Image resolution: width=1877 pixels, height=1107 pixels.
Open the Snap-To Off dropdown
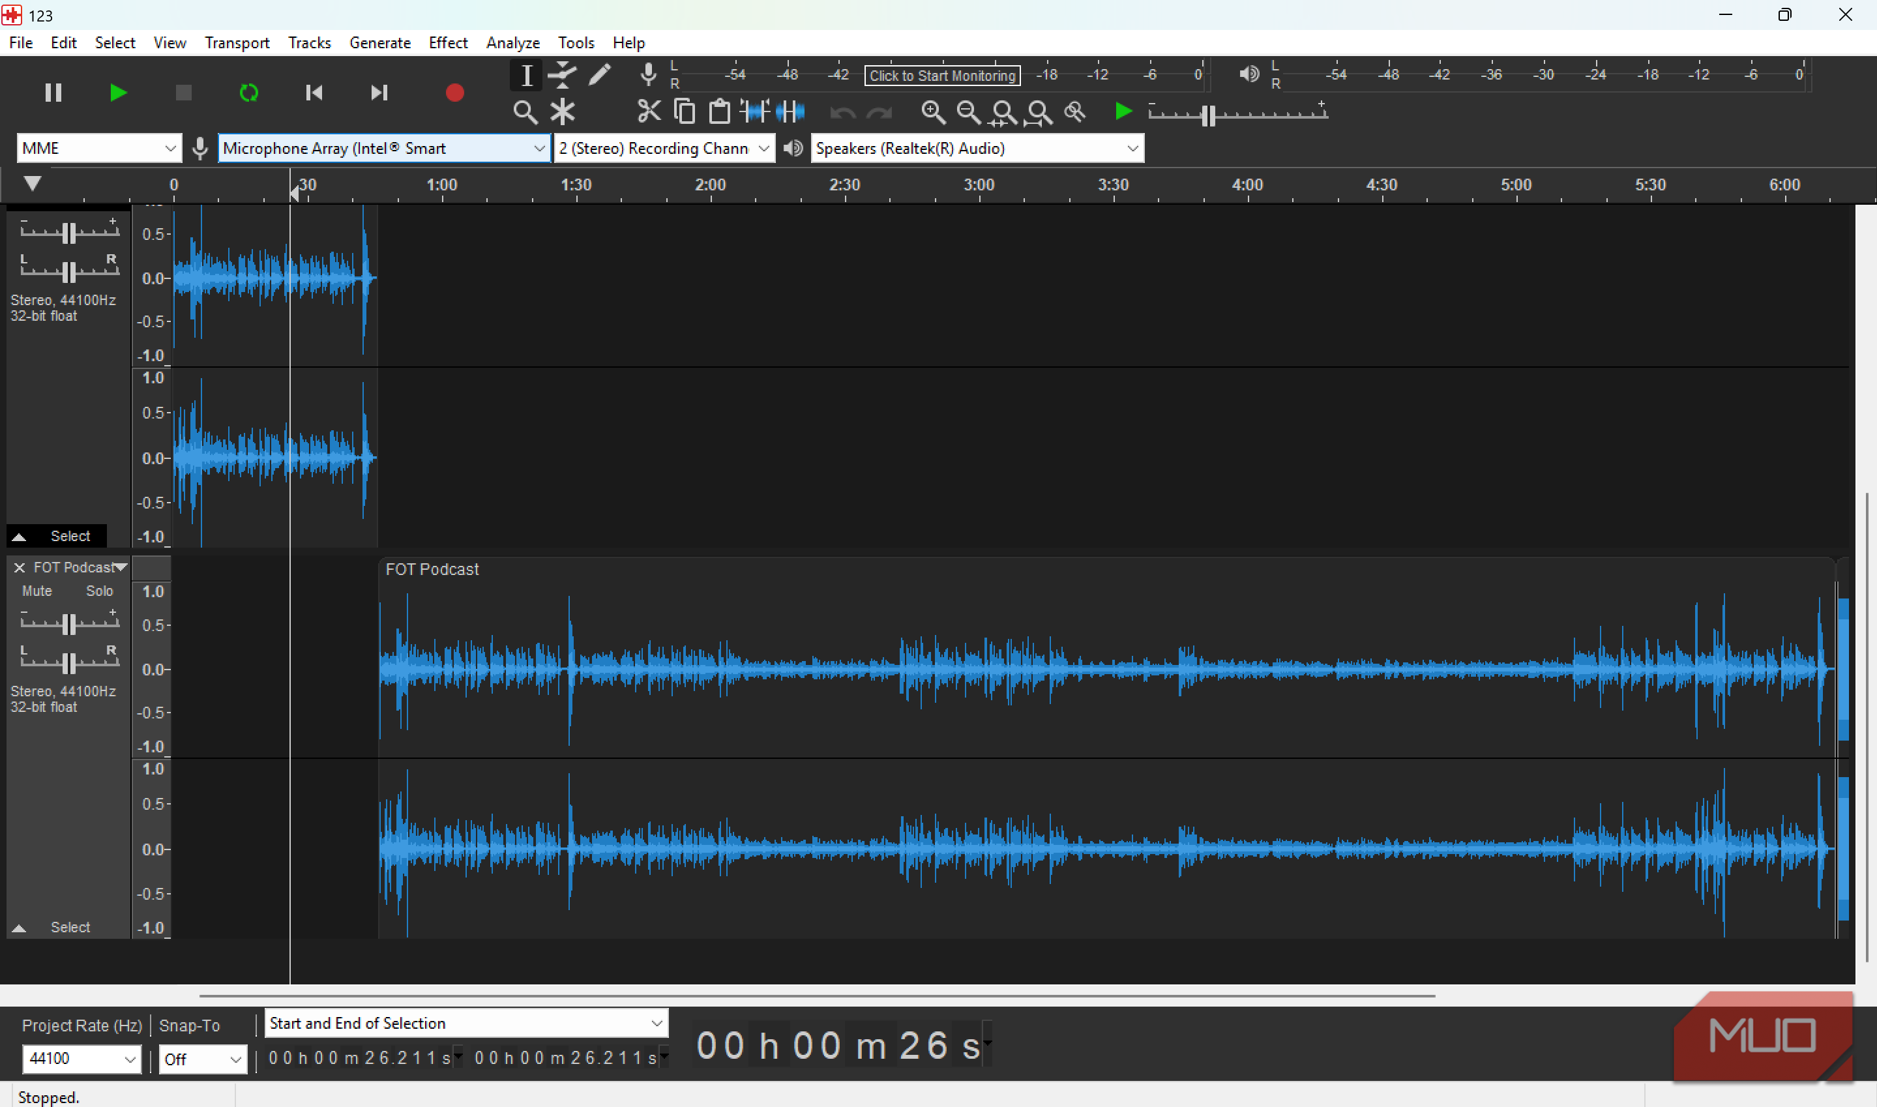[x=203, y=1059]
